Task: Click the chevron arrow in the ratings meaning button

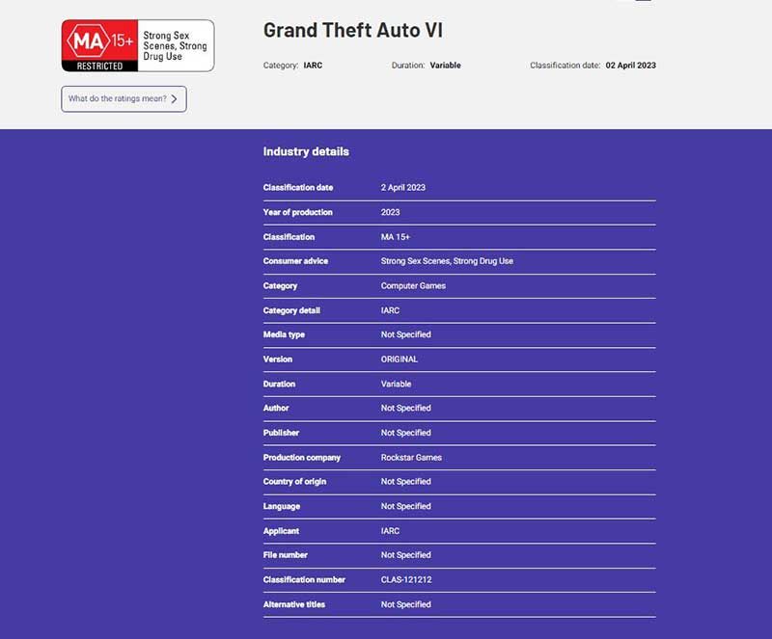Action: (x=174, y=99)
